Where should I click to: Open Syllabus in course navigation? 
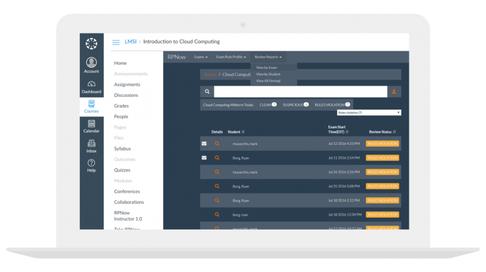pos(122,149)
